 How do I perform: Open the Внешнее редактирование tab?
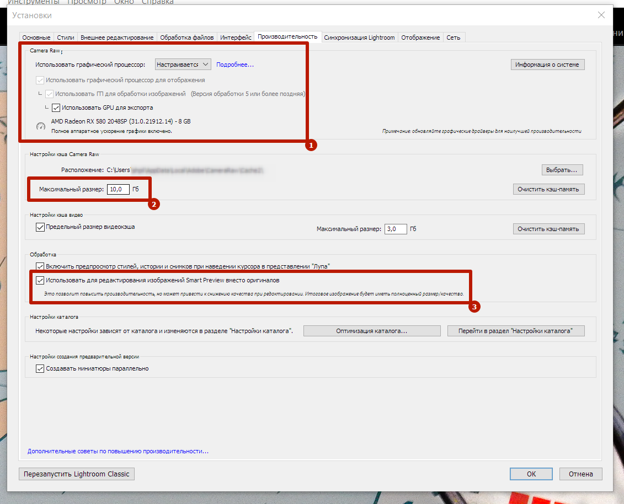coord(117,37)
